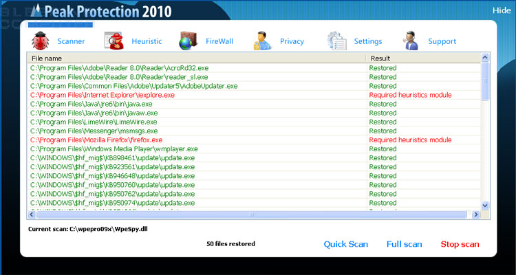
Task: Click Required heuristics module for firefox.exe
Action: 410,140
